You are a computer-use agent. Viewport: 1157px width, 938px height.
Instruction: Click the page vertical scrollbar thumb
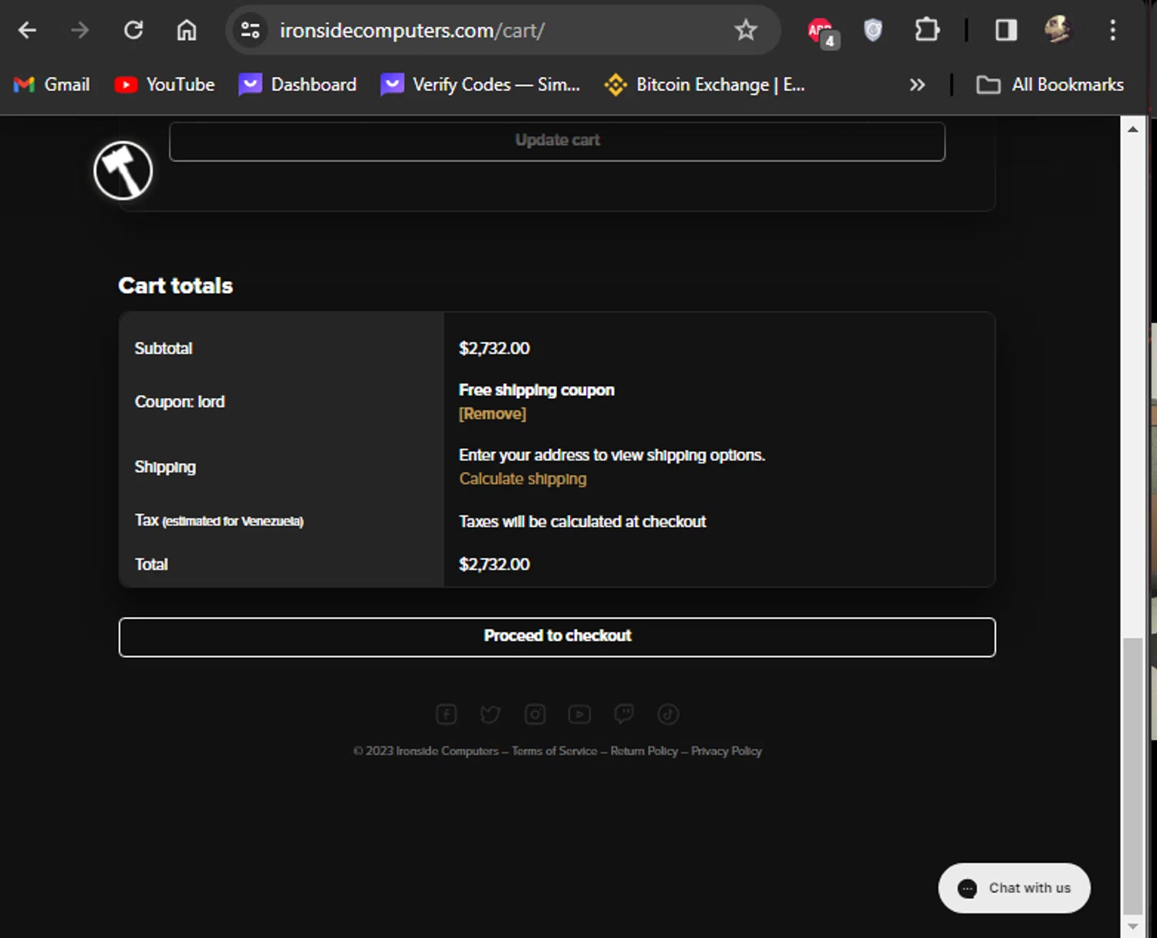tap(1132, 775)
